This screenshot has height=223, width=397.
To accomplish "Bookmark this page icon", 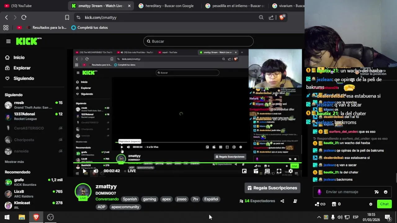I will (x=67, y=17).
